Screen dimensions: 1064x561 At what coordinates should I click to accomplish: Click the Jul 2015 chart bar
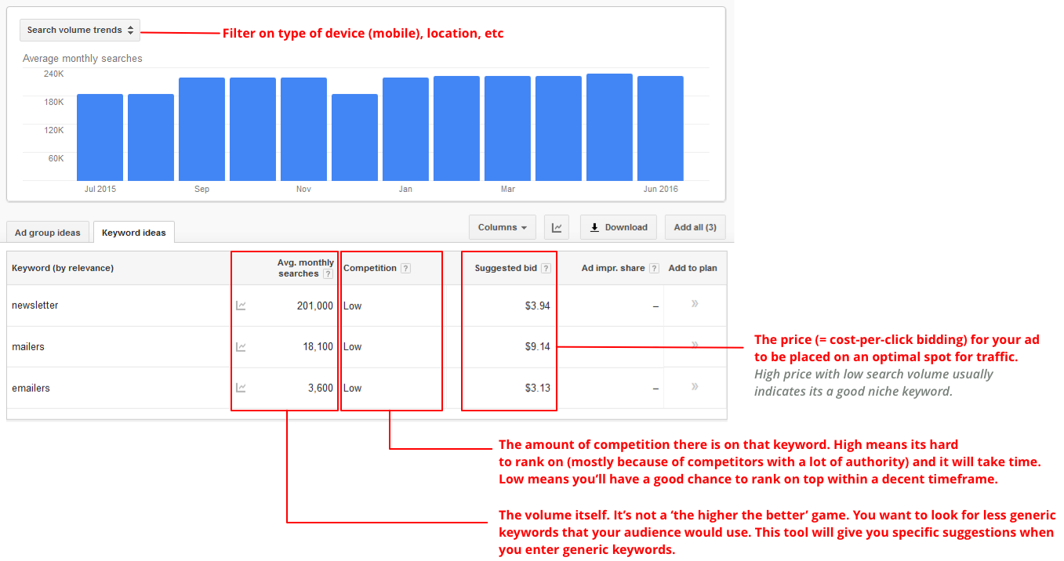(x=100, y=138)
